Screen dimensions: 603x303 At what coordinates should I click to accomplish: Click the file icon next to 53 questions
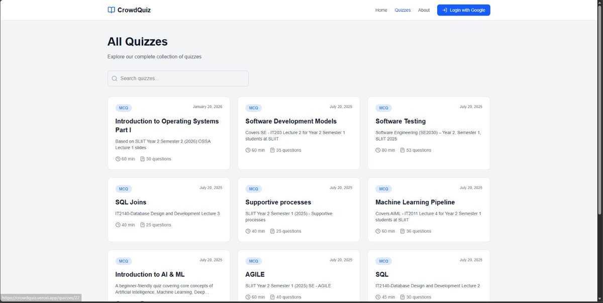coord(403,150)
